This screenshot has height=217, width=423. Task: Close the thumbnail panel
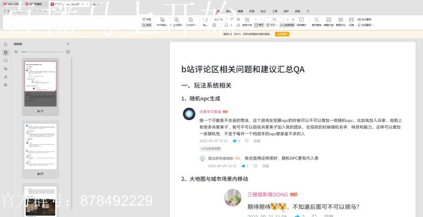click(x=68, y=44)
